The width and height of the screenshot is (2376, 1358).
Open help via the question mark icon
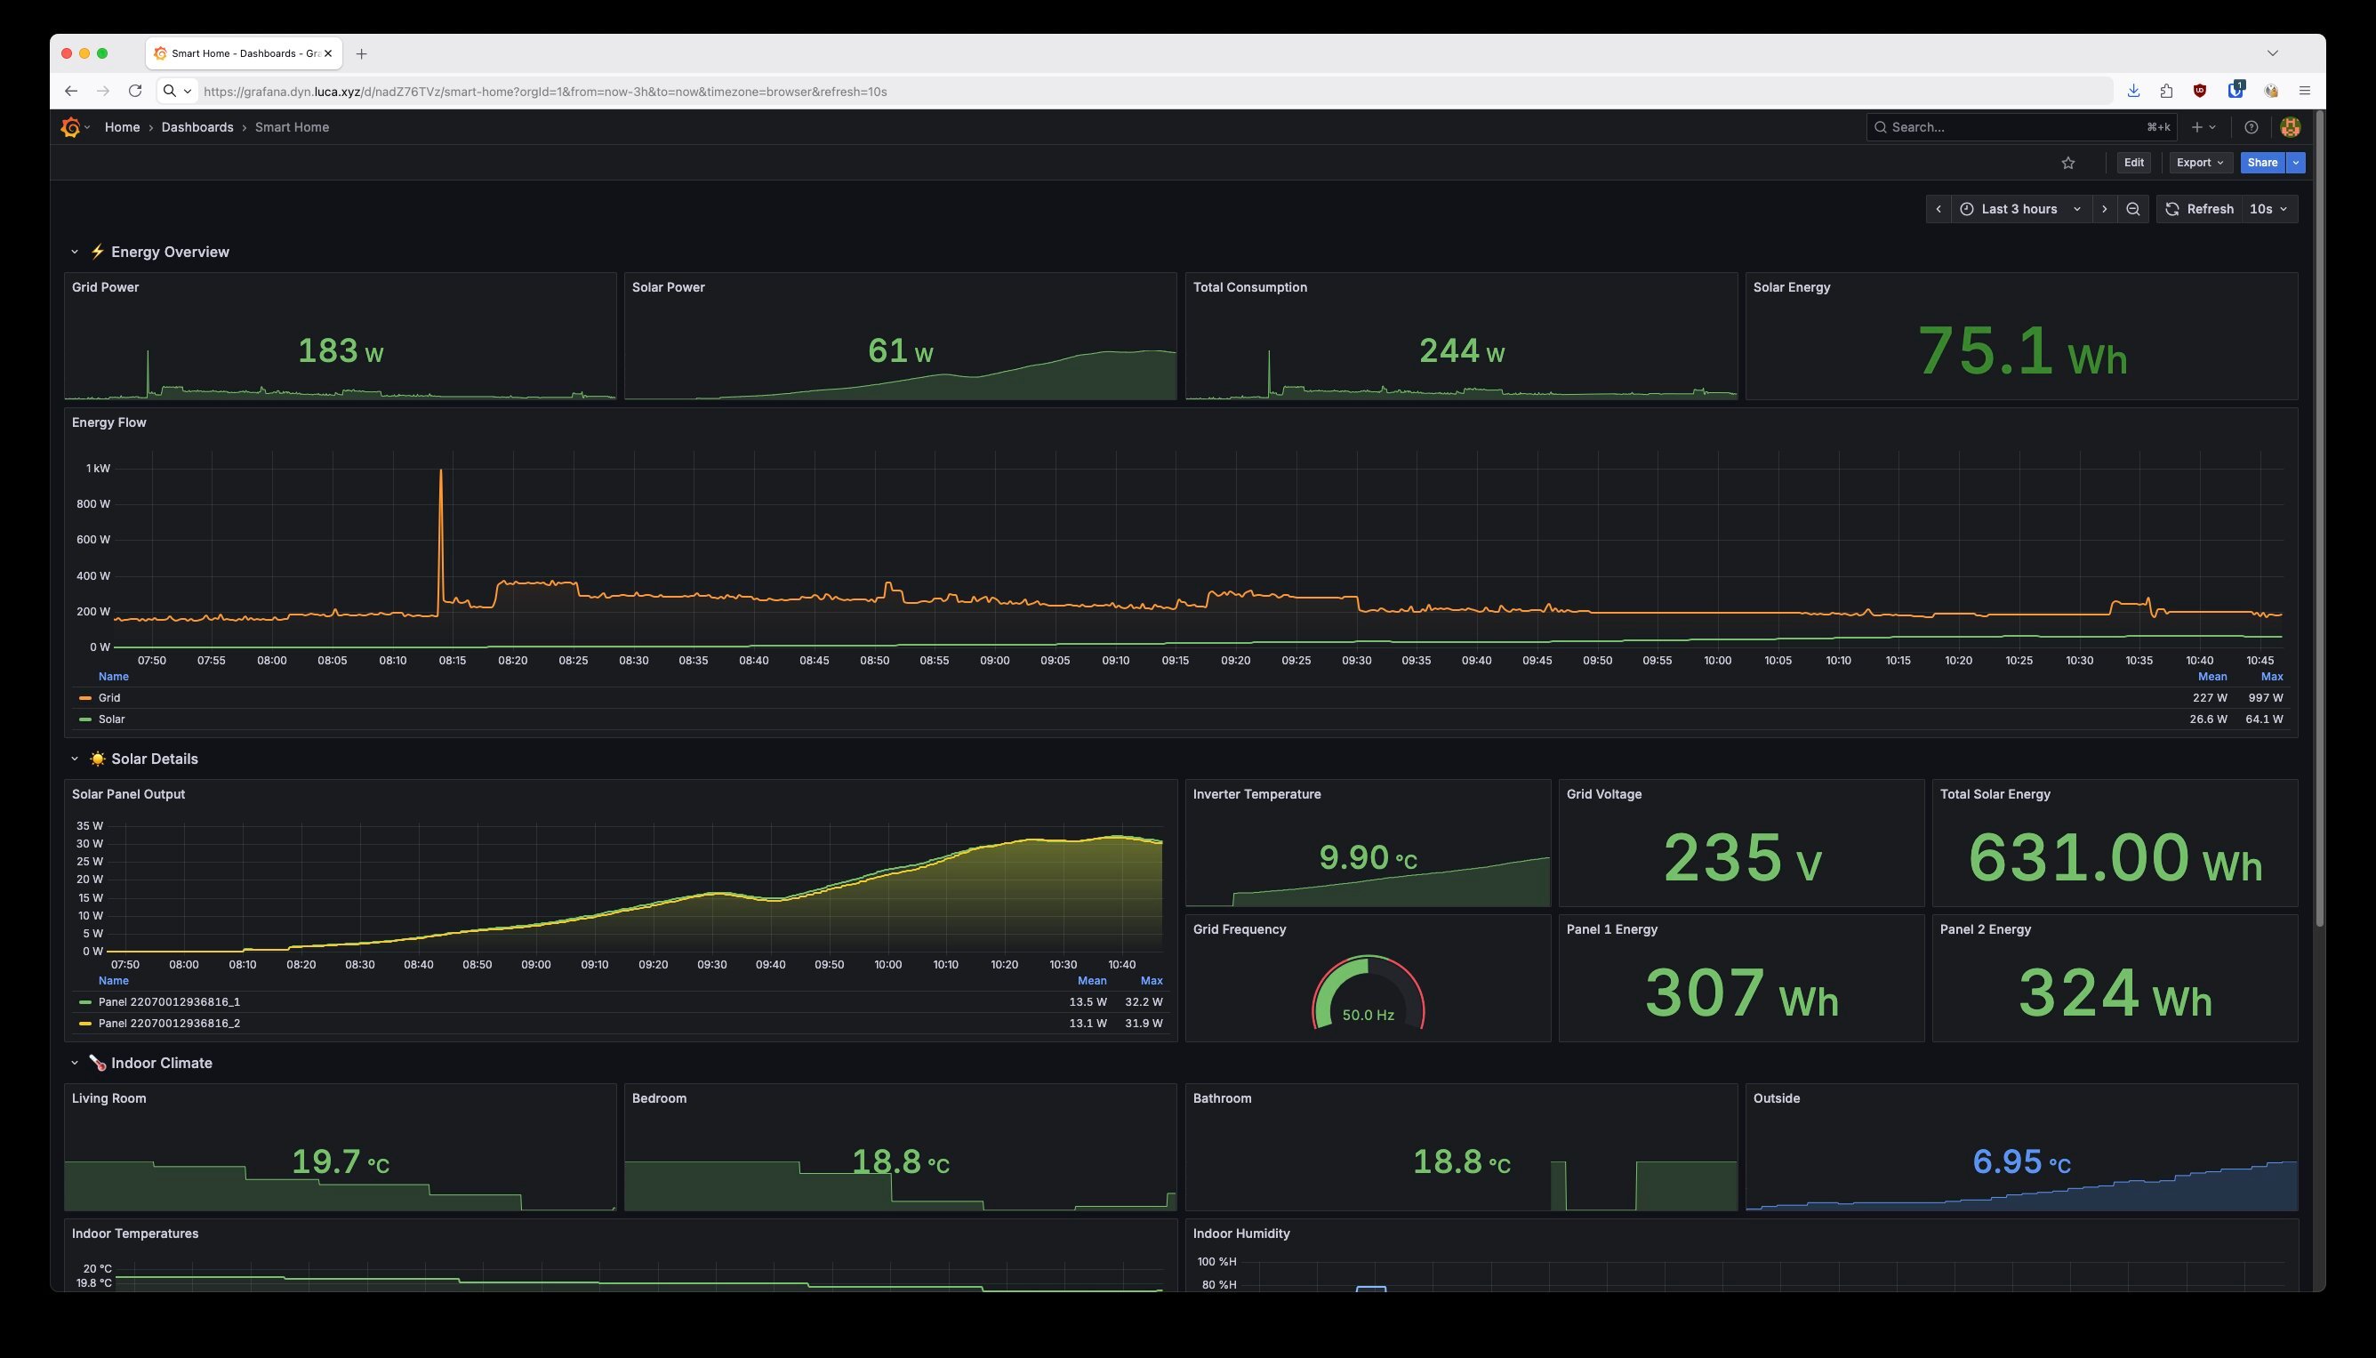click(x=2250, y=127)
